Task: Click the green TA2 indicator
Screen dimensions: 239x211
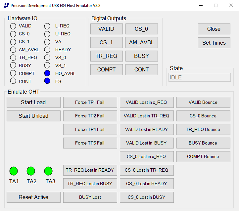Action: coord(31,171)
